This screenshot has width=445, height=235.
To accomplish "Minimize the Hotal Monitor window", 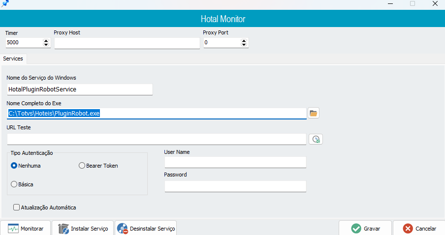I will 390,3.
